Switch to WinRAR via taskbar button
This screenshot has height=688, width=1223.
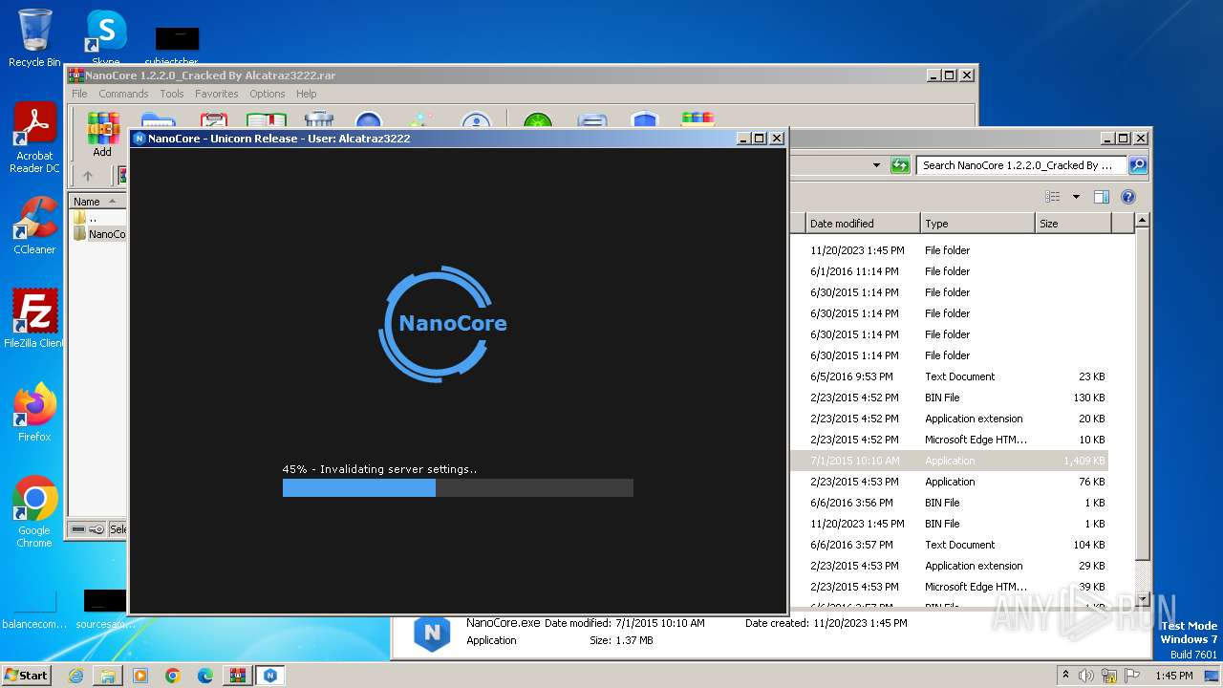(x=238, y=676)
